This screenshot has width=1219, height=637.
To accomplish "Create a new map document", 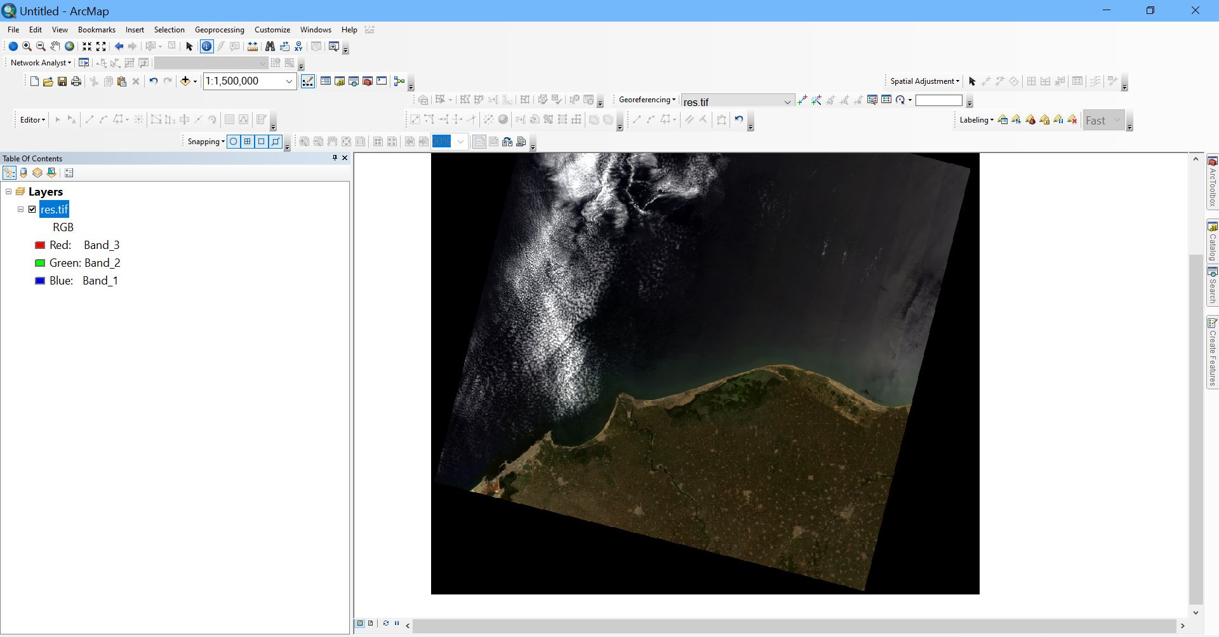I will coord(34,81).
